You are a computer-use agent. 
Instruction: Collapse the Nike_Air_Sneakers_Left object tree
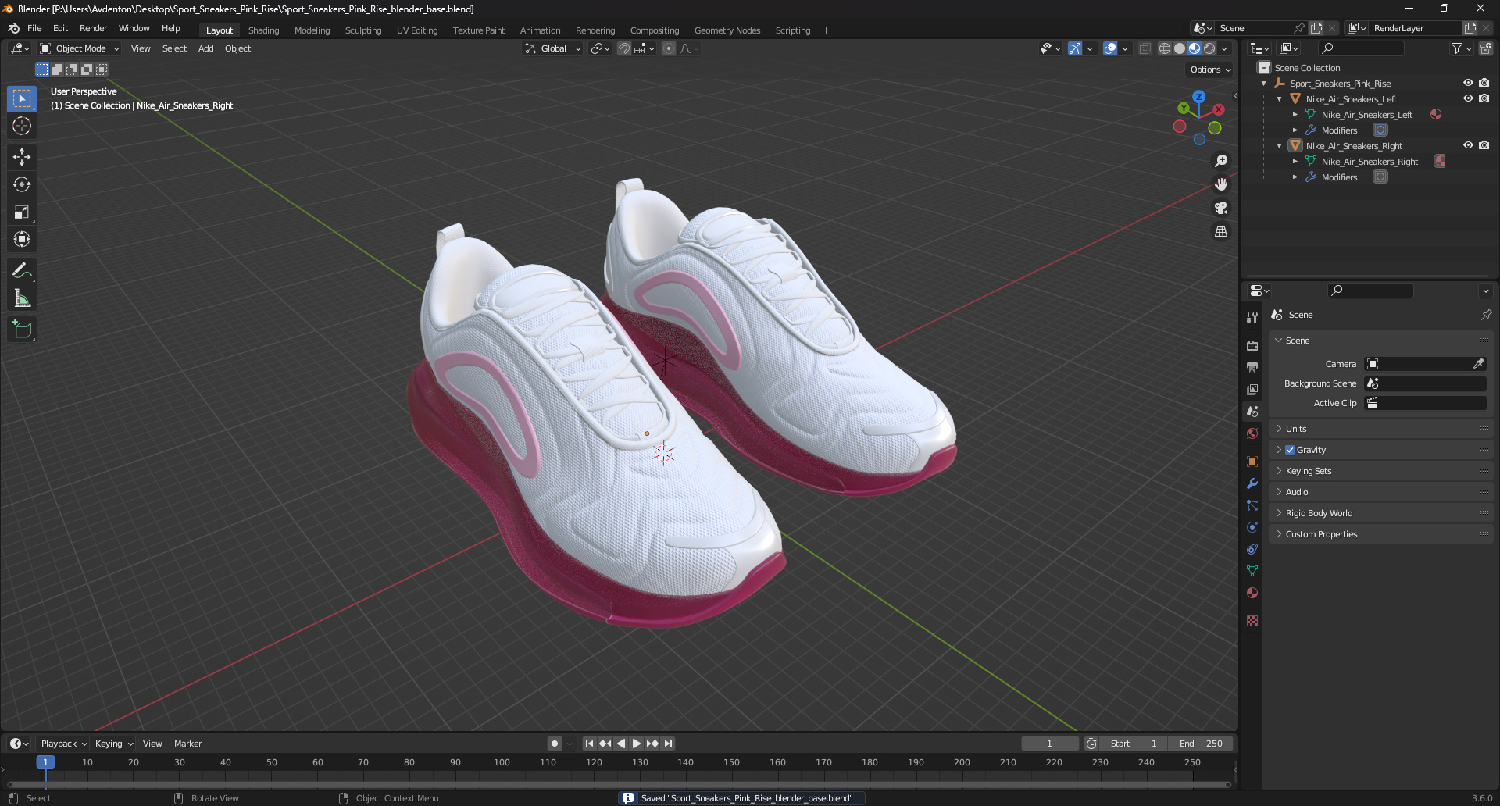point(1279,99)
